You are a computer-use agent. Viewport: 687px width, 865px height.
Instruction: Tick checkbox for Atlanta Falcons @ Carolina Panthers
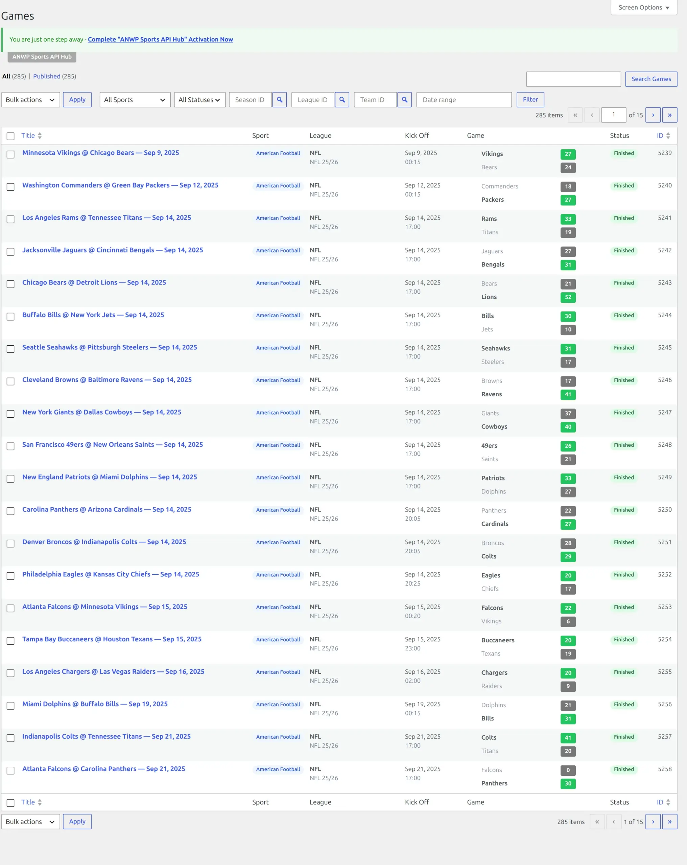[x=10, y=770]
